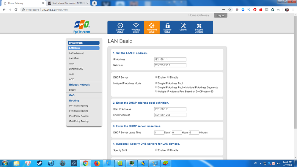Enable Specify DNS option
The width and height of the screenshot is (297, 167).
pyautogui.click(x=156, y=150)
